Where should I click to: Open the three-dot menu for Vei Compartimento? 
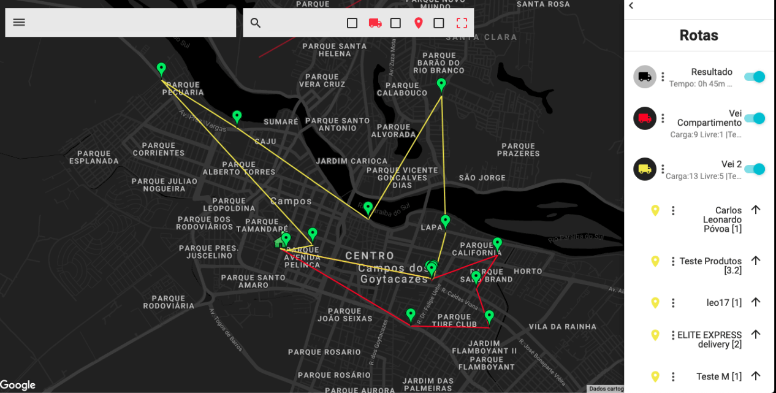[663, 118]
